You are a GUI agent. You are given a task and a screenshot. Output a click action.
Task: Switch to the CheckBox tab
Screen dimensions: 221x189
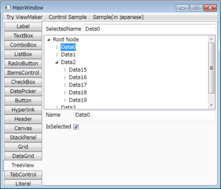click(23, 82)
